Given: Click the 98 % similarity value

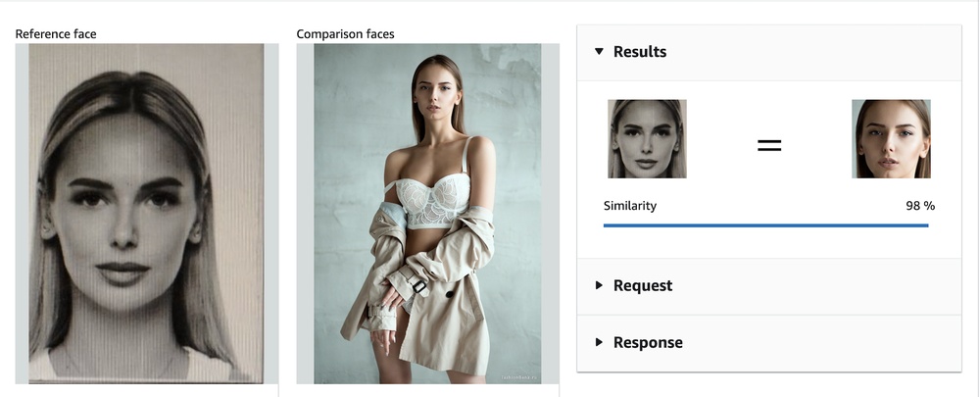Looking at the screenshot, I should [920, 206].
